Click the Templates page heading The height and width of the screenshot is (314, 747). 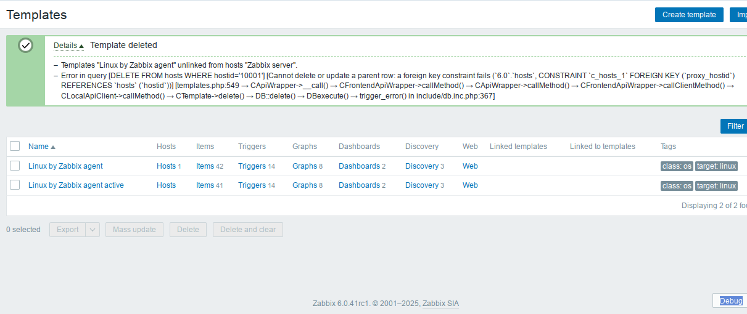pos(36,15)
